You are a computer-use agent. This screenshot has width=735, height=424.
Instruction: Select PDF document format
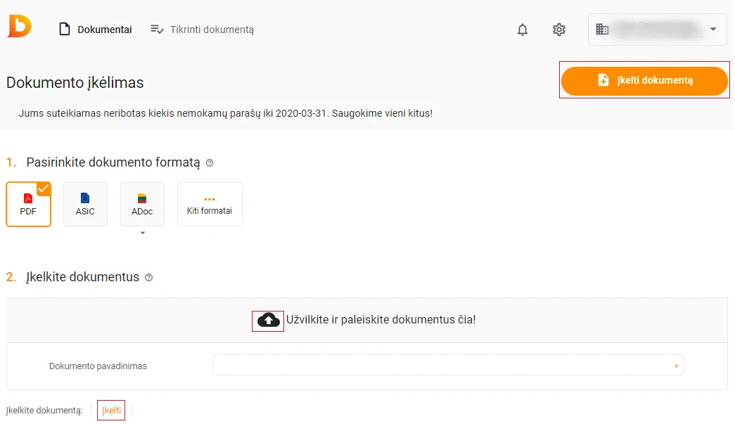[x=29, y=205]
